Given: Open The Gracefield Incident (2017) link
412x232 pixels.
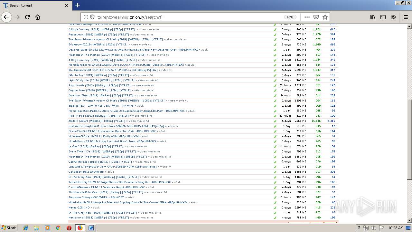Looking at the screenshot, I should click(106, 192).
